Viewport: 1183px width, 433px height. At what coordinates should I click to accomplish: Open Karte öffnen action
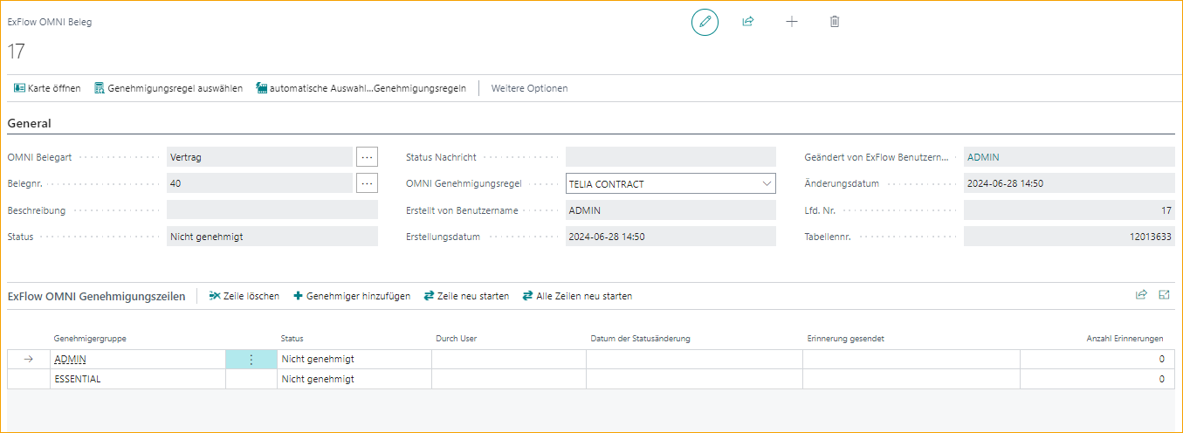(x=47, y=88)
